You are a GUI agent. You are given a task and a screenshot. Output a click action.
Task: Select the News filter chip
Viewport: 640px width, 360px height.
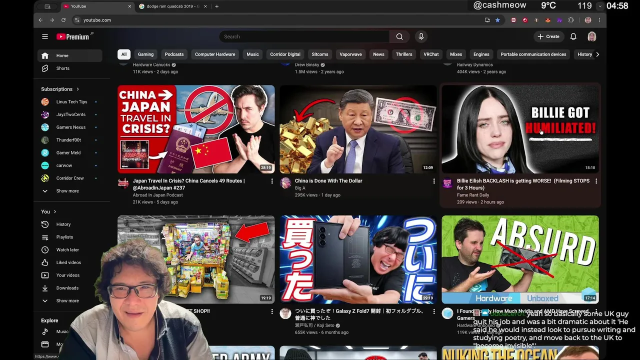(378, 54)
